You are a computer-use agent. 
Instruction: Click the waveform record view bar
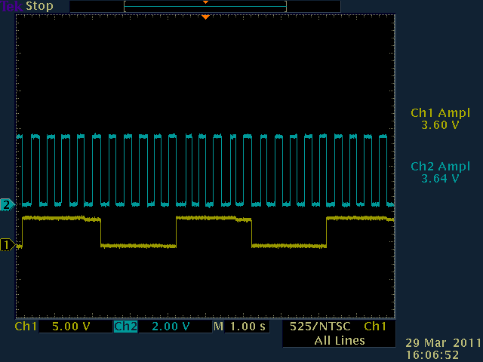pyautogui.click(x=205, y=6)
